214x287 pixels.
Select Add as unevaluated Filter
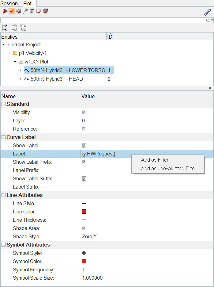pyautogui.click(x=168, y=168)
